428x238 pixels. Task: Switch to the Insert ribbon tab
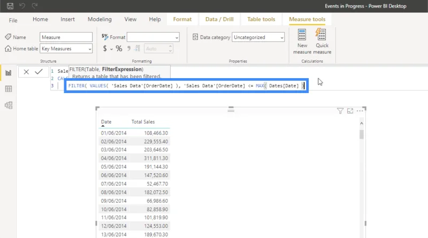tap(67, 19)
